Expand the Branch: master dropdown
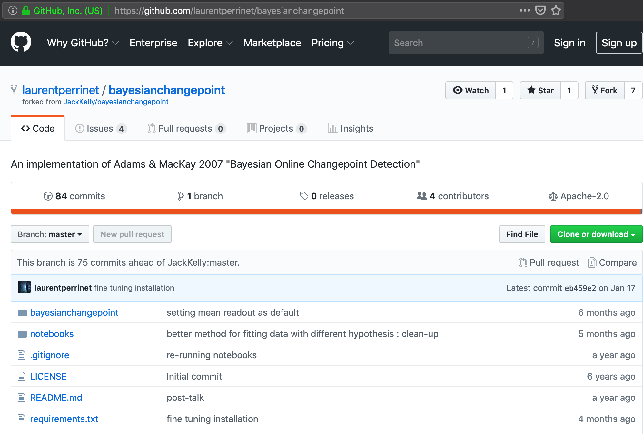 click(50, 234)
